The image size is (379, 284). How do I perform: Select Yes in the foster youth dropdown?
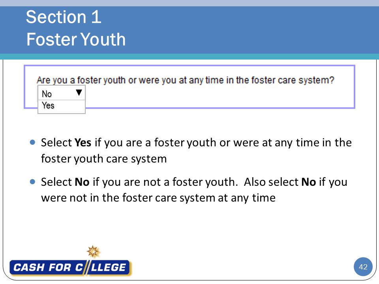pyautogui.click(x=62, y=106)
